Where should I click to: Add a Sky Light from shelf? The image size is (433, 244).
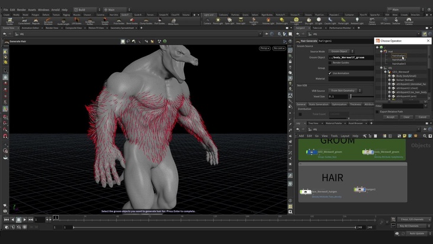[309, 21]
